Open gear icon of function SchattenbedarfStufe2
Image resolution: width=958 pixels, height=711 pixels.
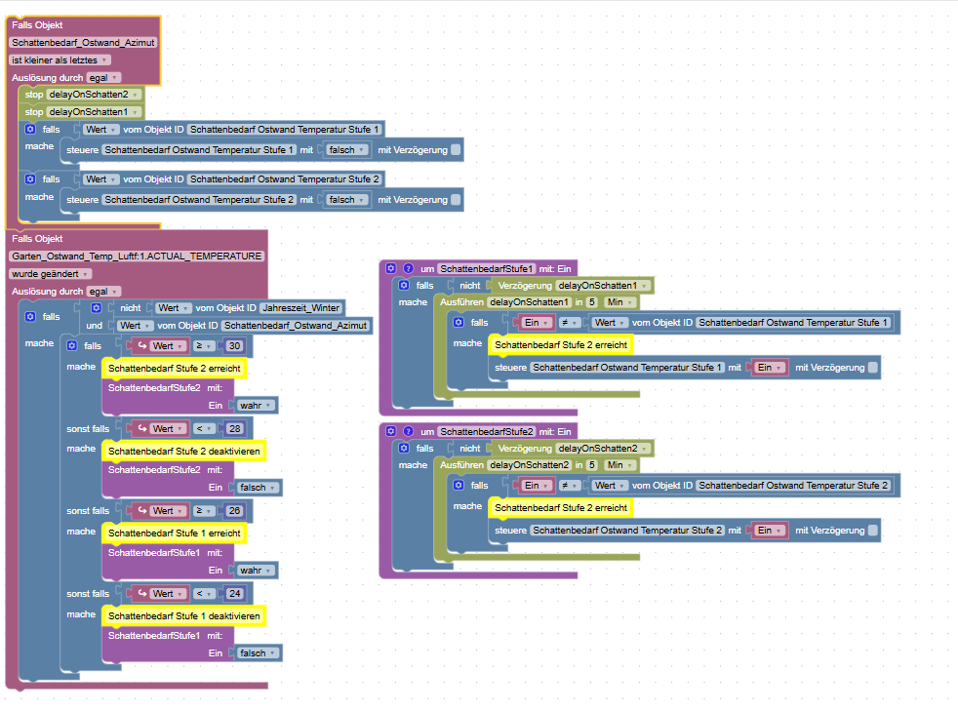[x=391, y=431]
